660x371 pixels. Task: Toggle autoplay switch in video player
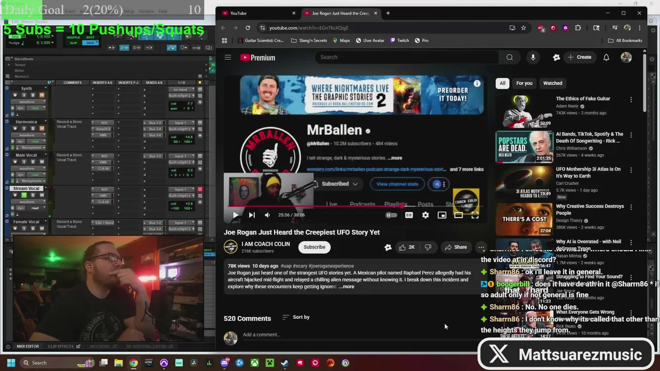[392, 215]
